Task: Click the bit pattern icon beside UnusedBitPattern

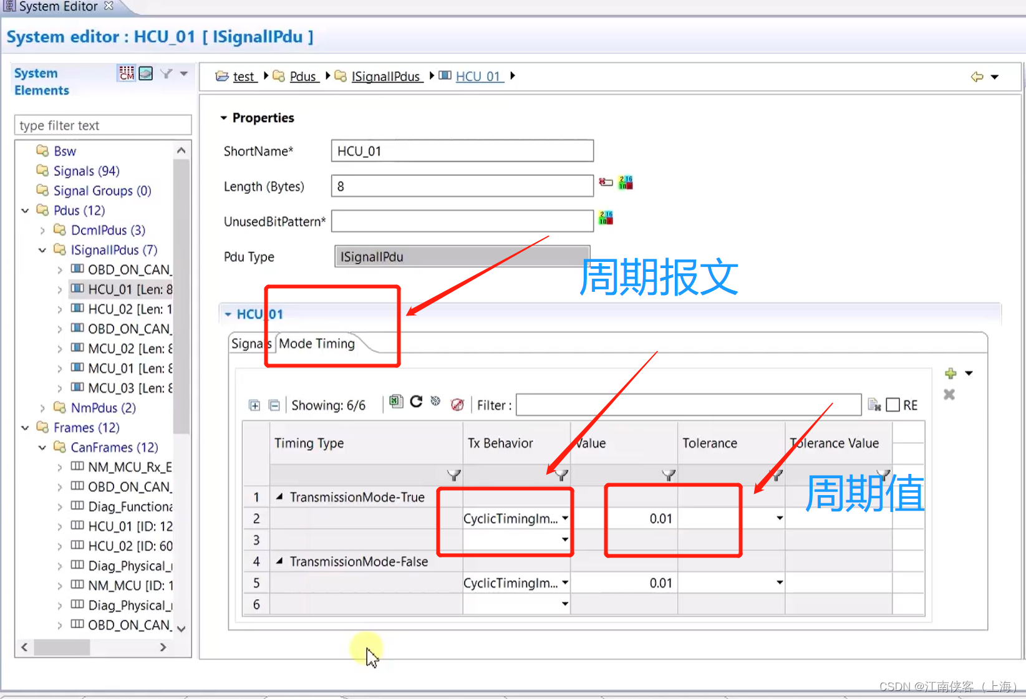Action: point(606,218)
